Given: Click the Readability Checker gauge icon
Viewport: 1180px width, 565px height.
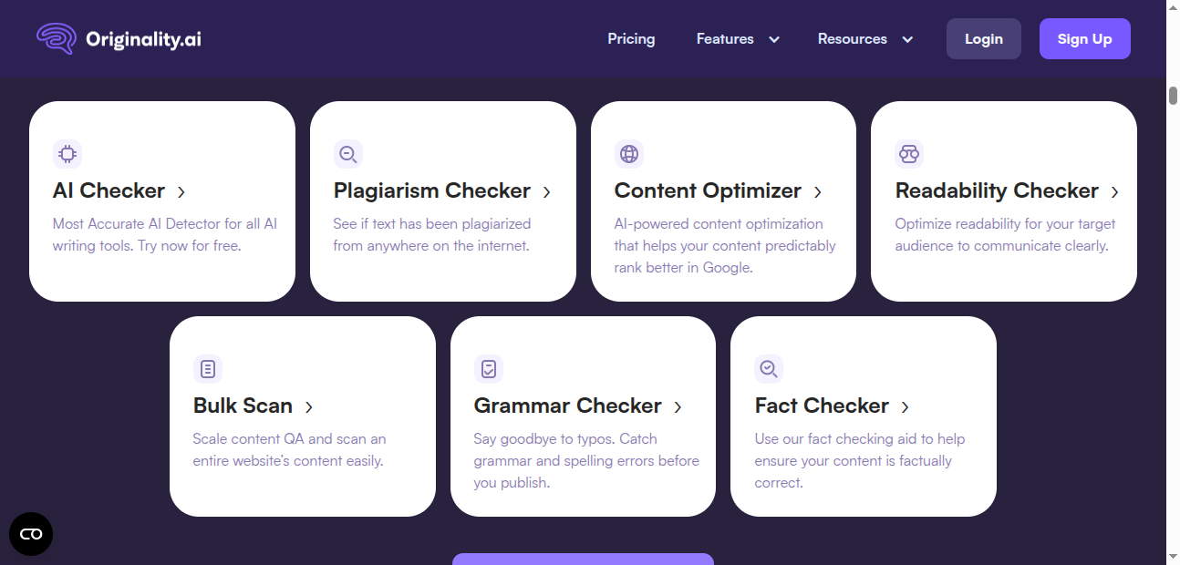Looking at the screenshot, I should tap(909, 154).
